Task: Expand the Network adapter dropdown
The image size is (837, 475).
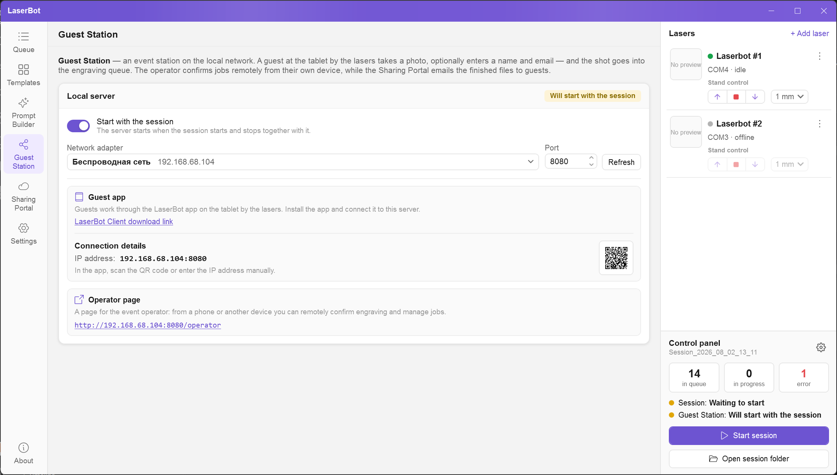Action: point(303,162)
